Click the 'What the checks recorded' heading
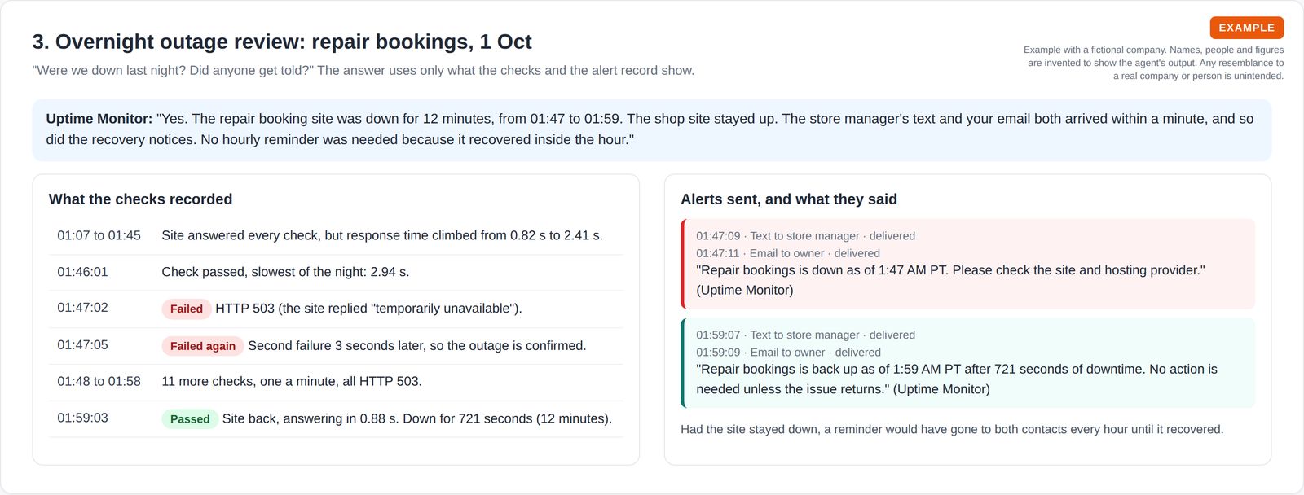The height and width of the screenshot is (495, 1304). click(140, 199)
